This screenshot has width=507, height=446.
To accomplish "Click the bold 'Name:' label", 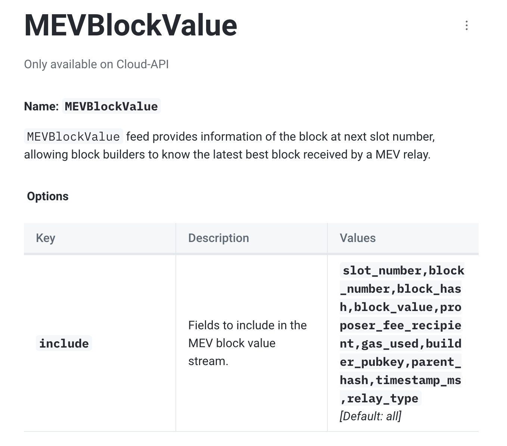I will [x=41, y=106].
